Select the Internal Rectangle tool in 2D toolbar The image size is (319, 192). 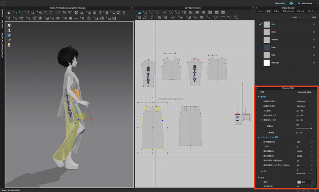217,12
